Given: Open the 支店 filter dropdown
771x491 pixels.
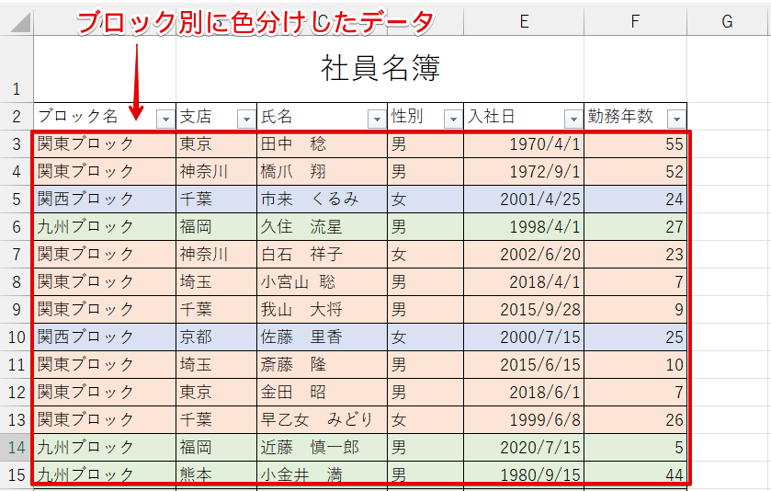Looking at the screenshot, I should (x=246, y=119).
